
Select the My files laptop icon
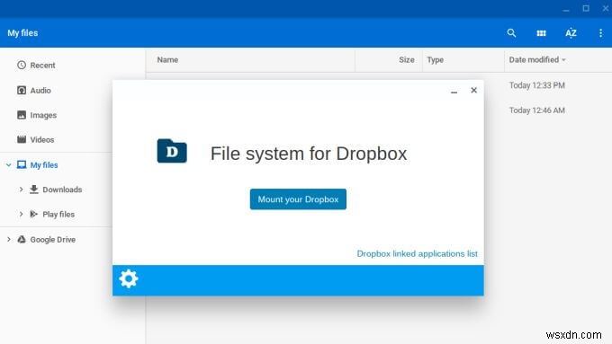click(22, 164)
